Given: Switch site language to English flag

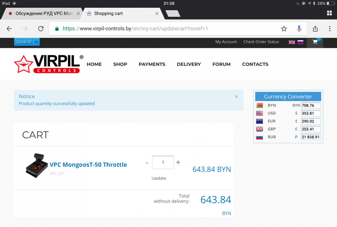Looking at the screenshot, I should 292,42.
